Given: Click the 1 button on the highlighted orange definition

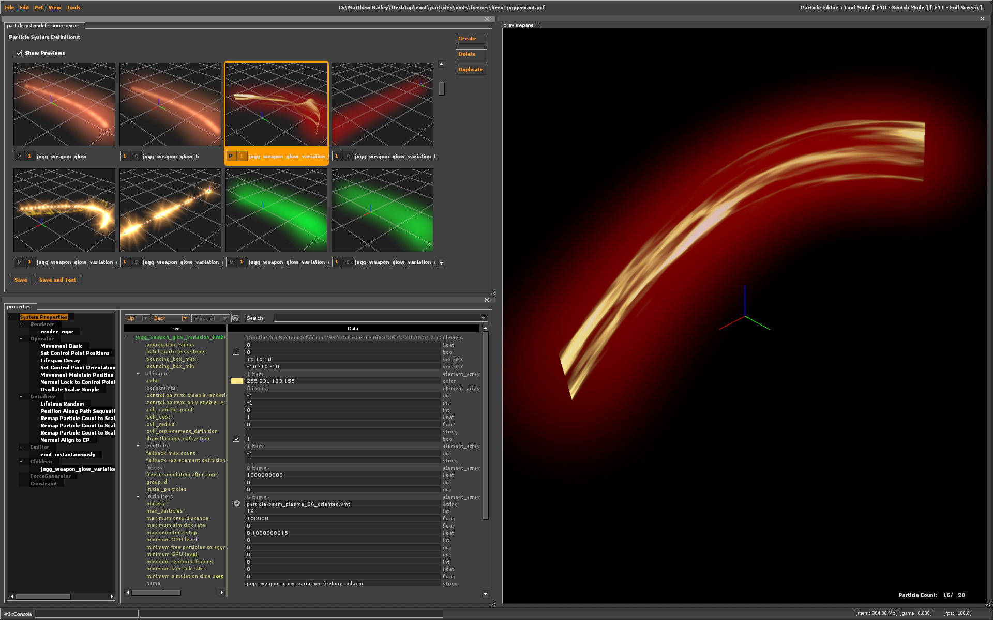Looking at the screenshot, I should tap(242, 156).
